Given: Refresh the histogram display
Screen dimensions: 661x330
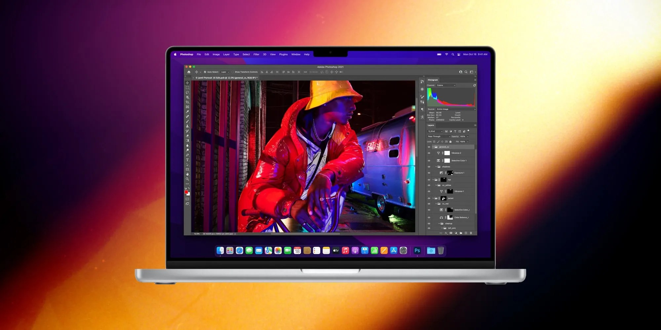Looking at the screenshot, I should (475, 85).
